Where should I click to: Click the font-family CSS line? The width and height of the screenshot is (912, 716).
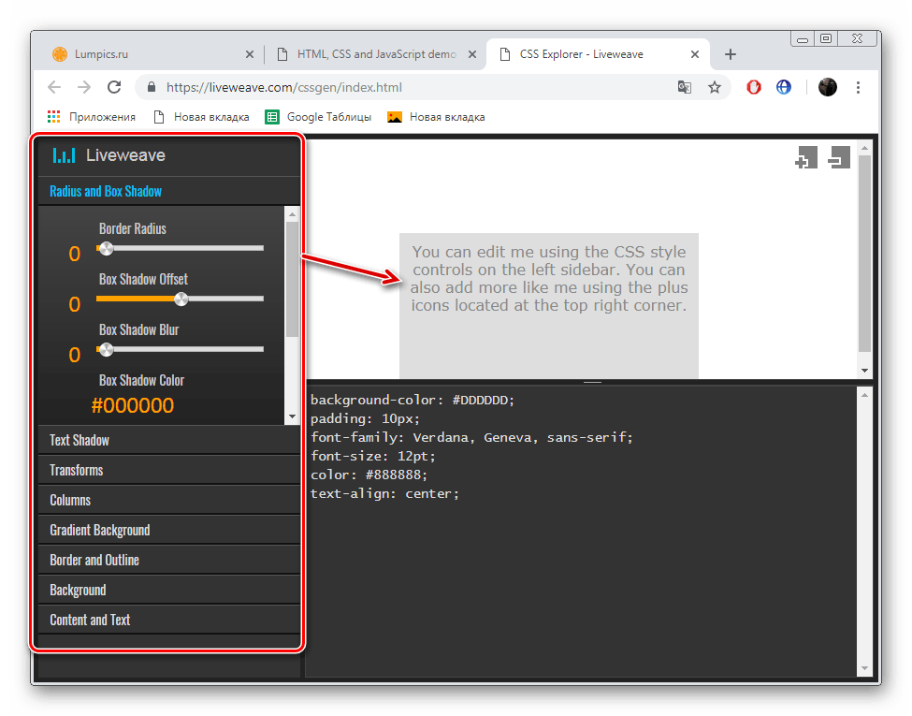pos(471,437)
